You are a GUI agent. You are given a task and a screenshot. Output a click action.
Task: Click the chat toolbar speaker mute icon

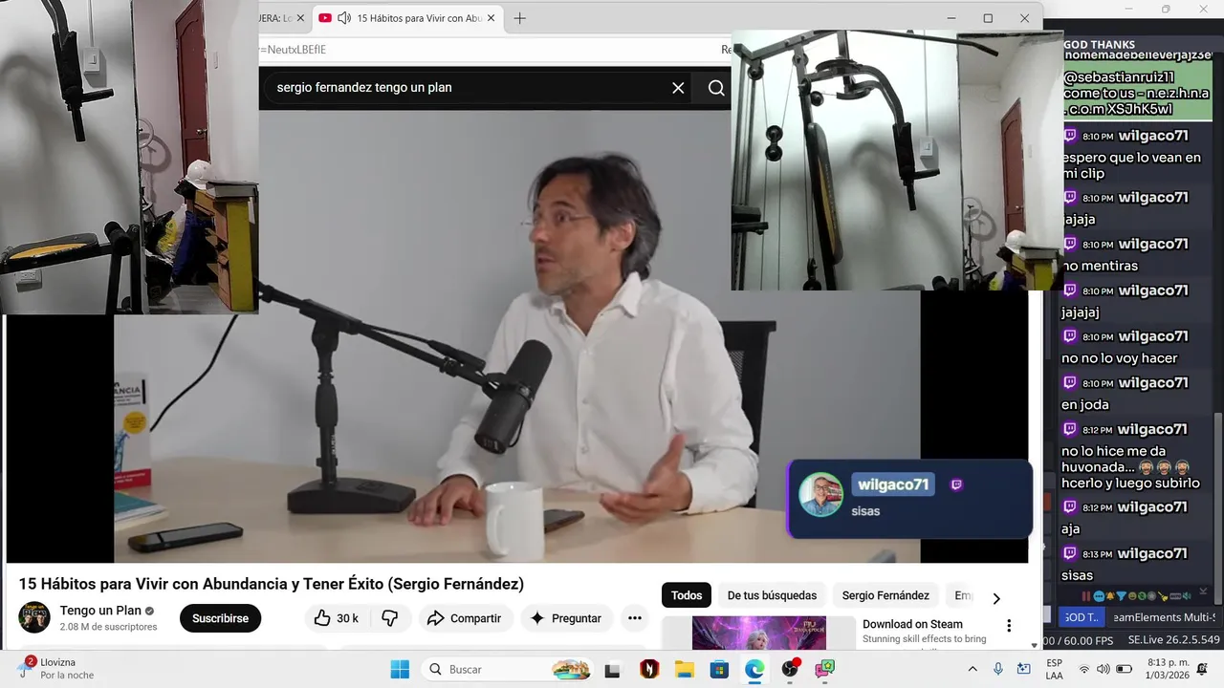tap(1187, 596)
